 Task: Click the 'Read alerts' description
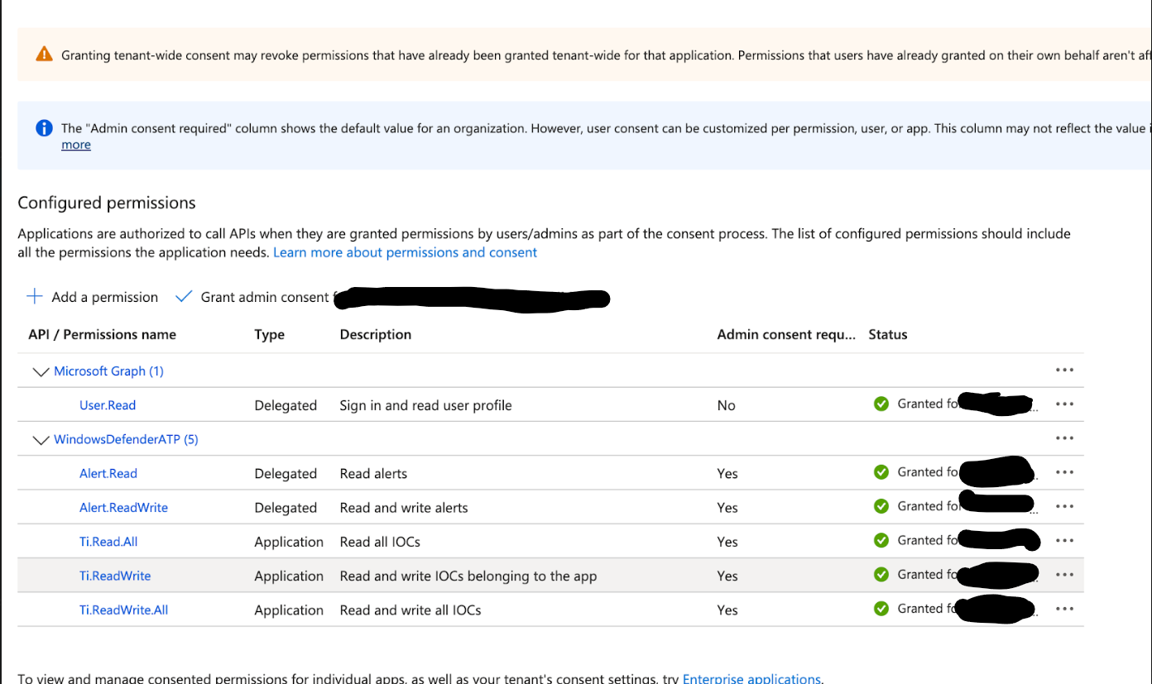tap(373, 473)
